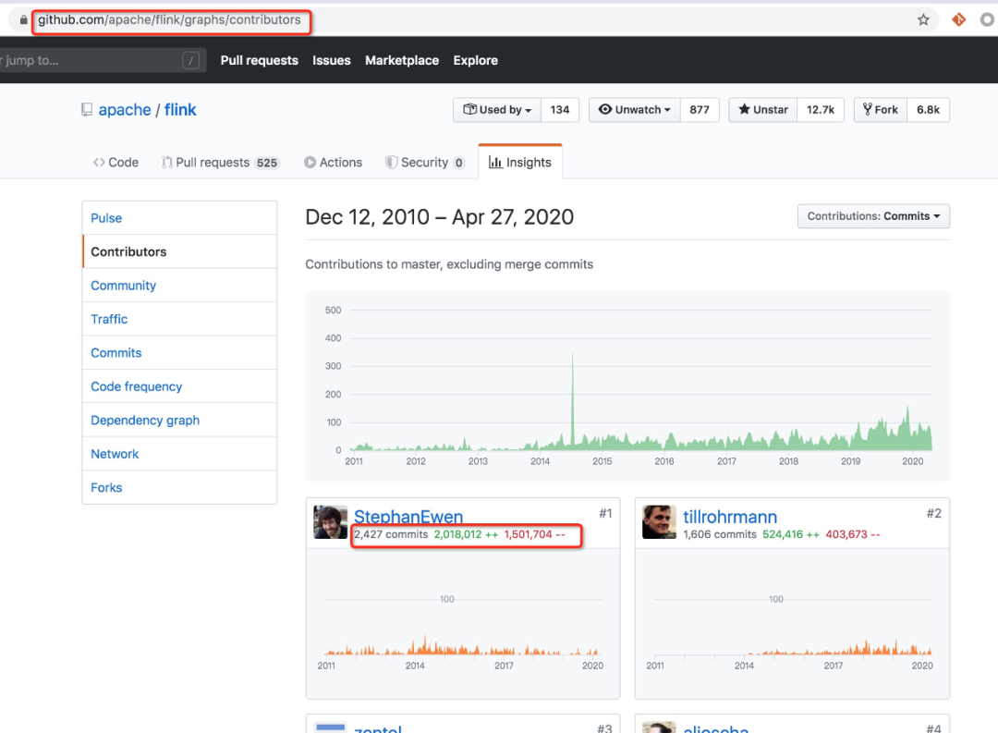
Task: Select the Insights tab
Action: (x=520, y=163)
